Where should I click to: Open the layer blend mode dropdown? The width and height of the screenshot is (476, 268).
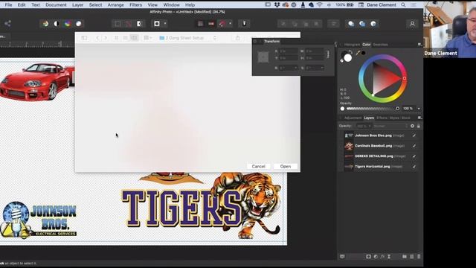pos(390,126)
